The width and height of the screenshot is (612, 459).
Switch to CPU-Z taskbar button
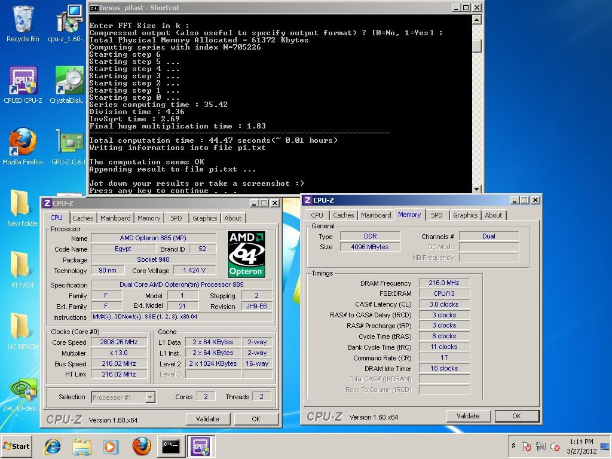pyautogui.click(x=200, y=446)
